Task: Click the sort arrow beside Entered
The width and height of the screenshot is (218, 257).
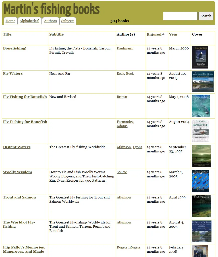Action: pos(163,34)
